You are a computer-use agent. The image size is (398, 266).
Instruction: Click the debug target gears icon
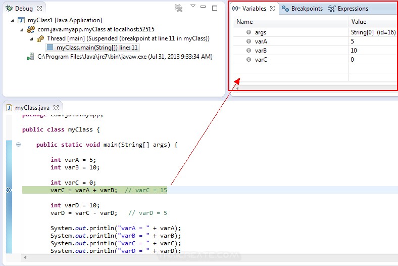(31, 29)
